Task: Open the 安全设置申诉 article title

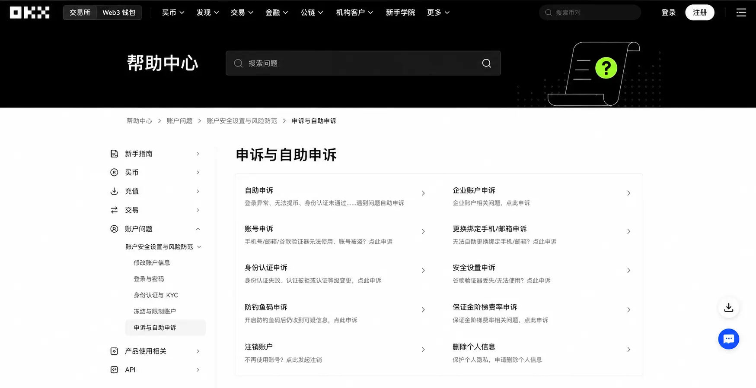Action: tap(474, 268)
